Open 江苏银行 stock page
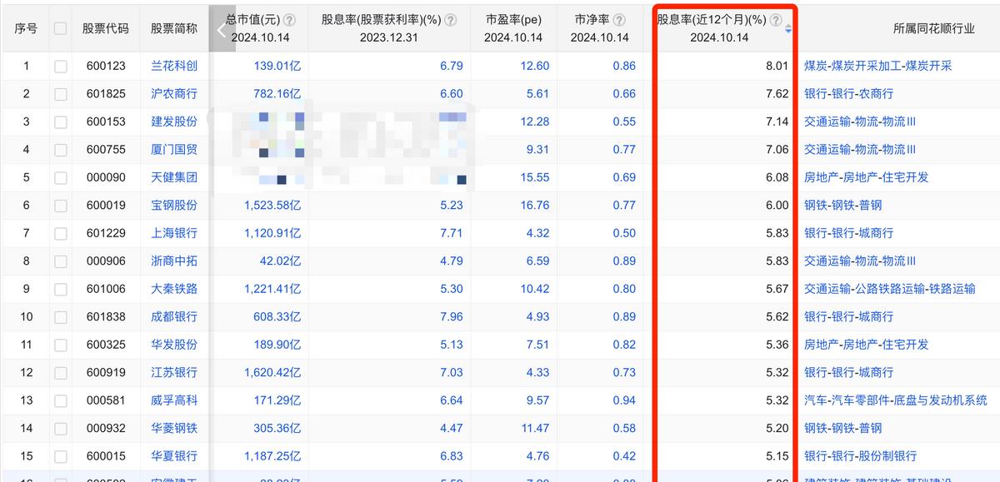This screenshot has height=482, width=1000. click(x=174, y=373)
